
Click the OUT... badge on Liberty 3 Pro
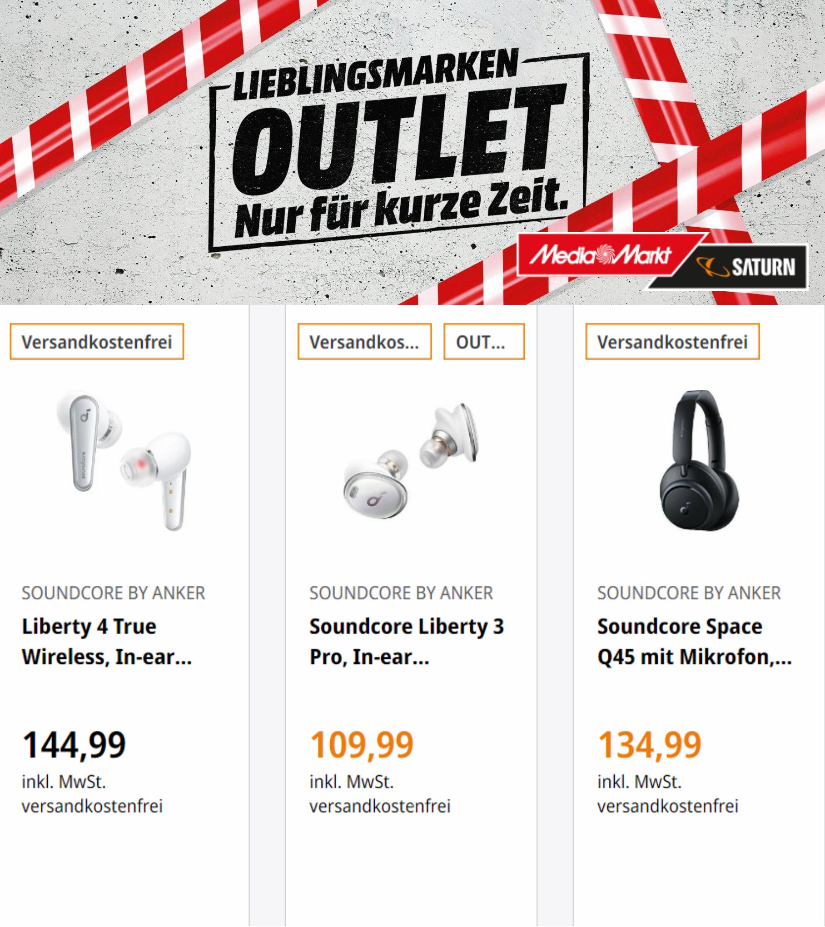484,342
